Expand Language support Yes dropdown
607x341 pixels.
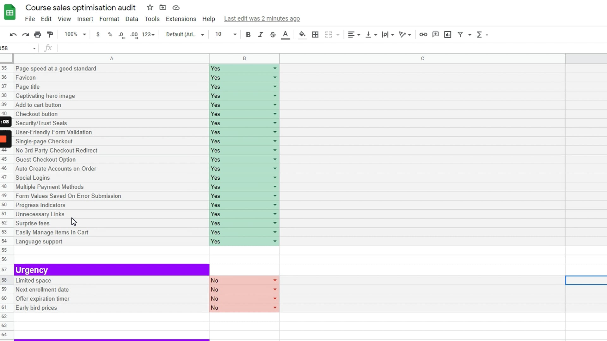coord(275,242)
